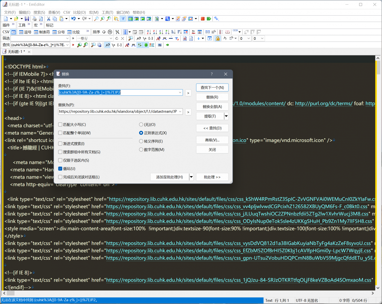Click Replace All (替换全部) button

point(212,107)
